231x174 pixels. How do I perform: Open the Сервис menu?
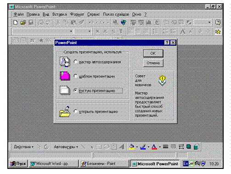[x=94, y=14]
